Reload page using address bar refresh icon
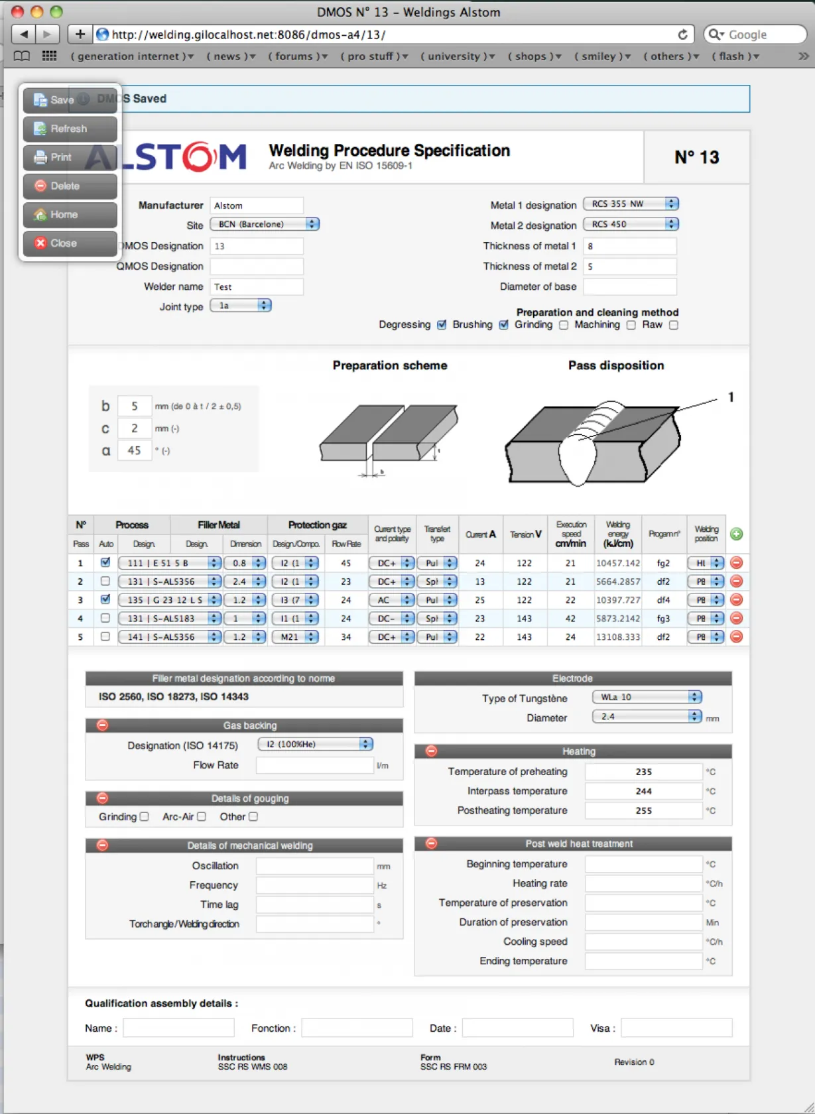Screen dimensions: 815x1114 [x=682, y=34]
